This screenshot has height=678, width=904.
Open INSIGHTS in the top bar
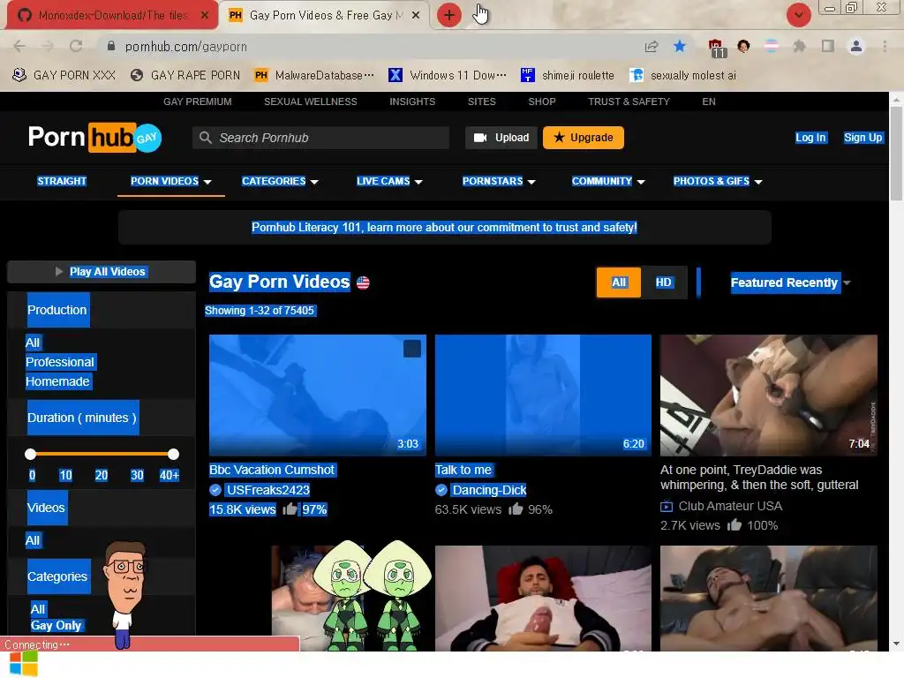[x=412, y=102]
